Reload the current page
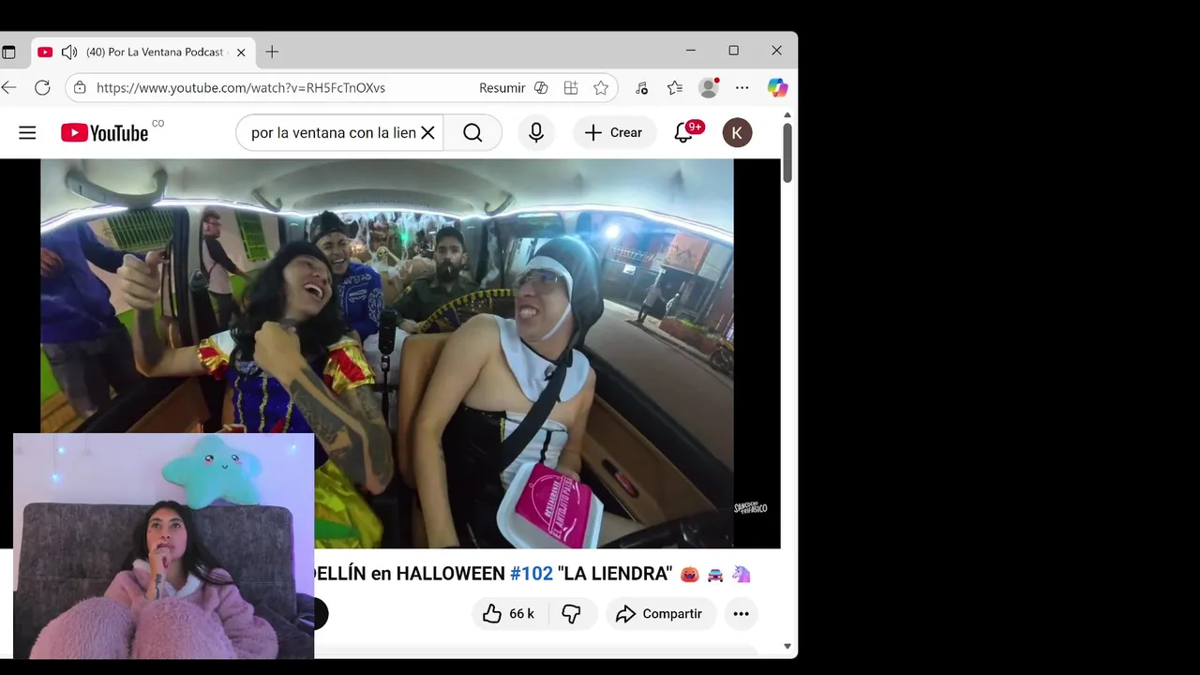1200x675 pixels. [42, 88]
